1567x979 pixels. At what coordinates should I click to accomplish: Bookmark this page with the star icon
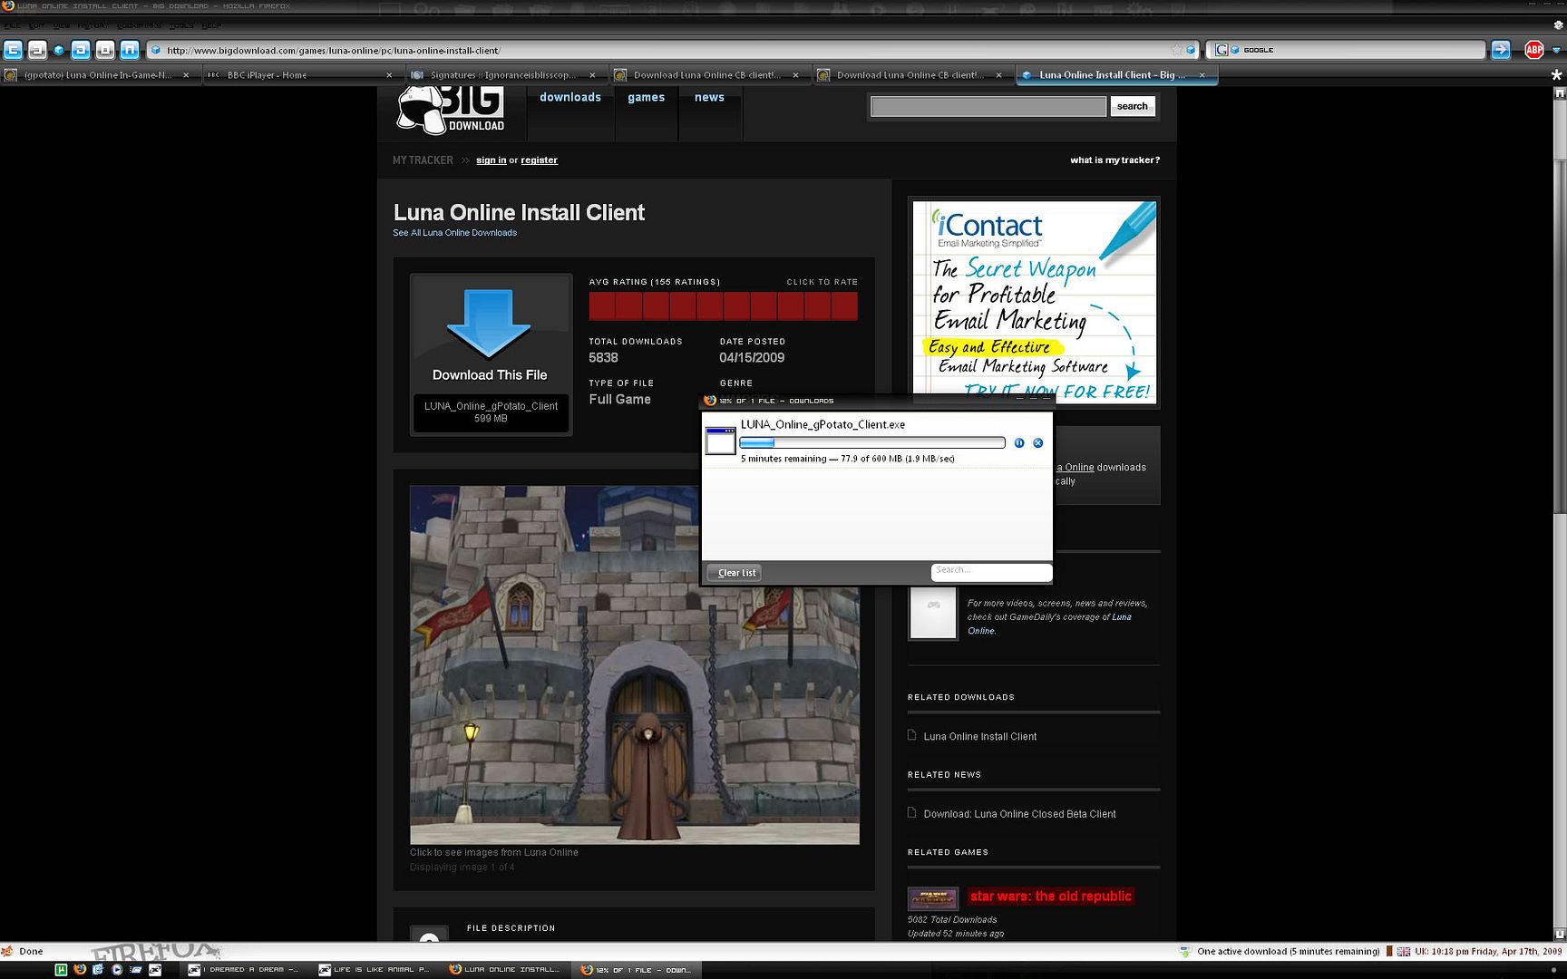coord(1177,50)
